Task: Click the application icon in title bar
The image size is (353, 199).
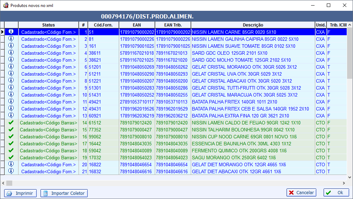Action: click(6, 5)
